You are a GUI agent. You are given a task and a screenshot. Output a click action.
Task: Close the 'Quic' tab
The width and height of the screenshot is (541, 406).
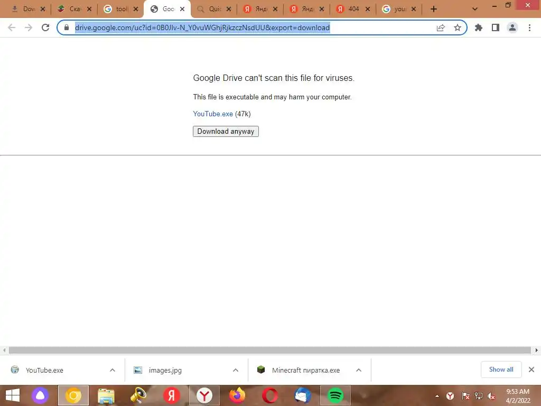pos(229,9)
